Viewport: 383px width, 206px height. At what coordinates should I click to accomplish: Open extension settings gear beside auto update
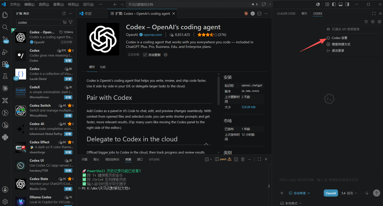pos(166,55)
